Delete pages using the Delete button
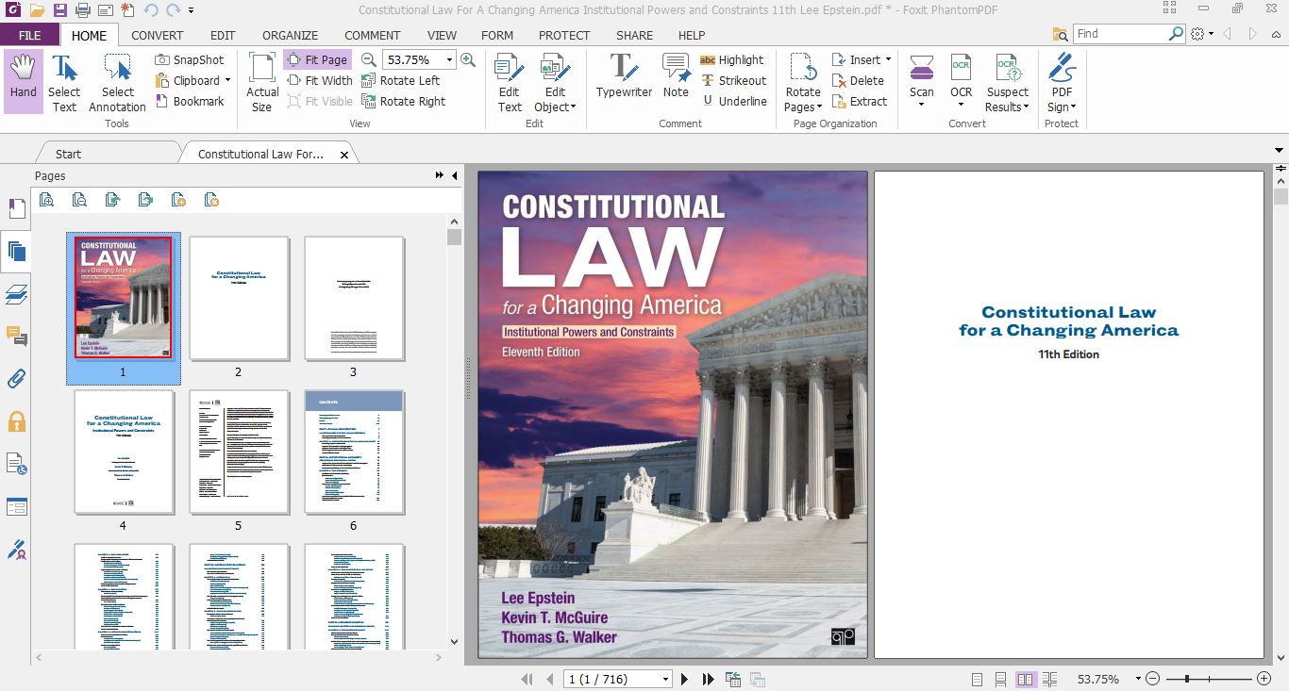Screen dimensions: 1289x691 pos(858,80)
